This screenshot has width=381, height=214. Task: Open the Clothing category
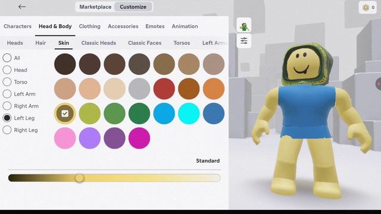[x=90, y=26]
